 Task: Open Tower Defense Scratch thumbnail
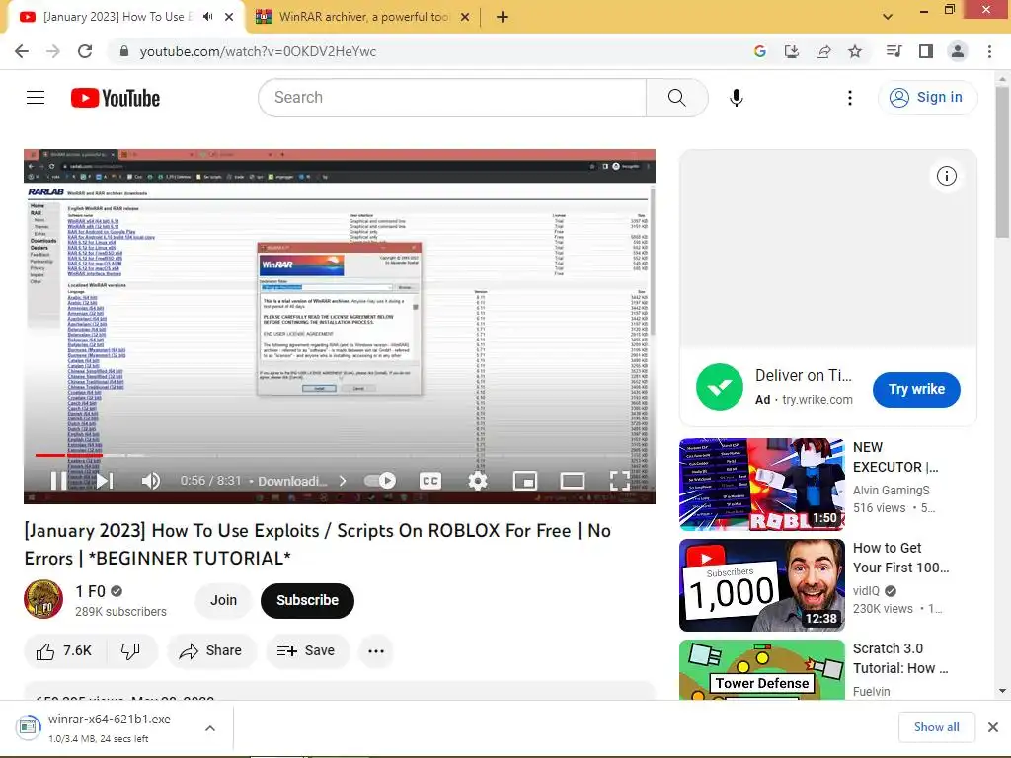pos(761,669)
